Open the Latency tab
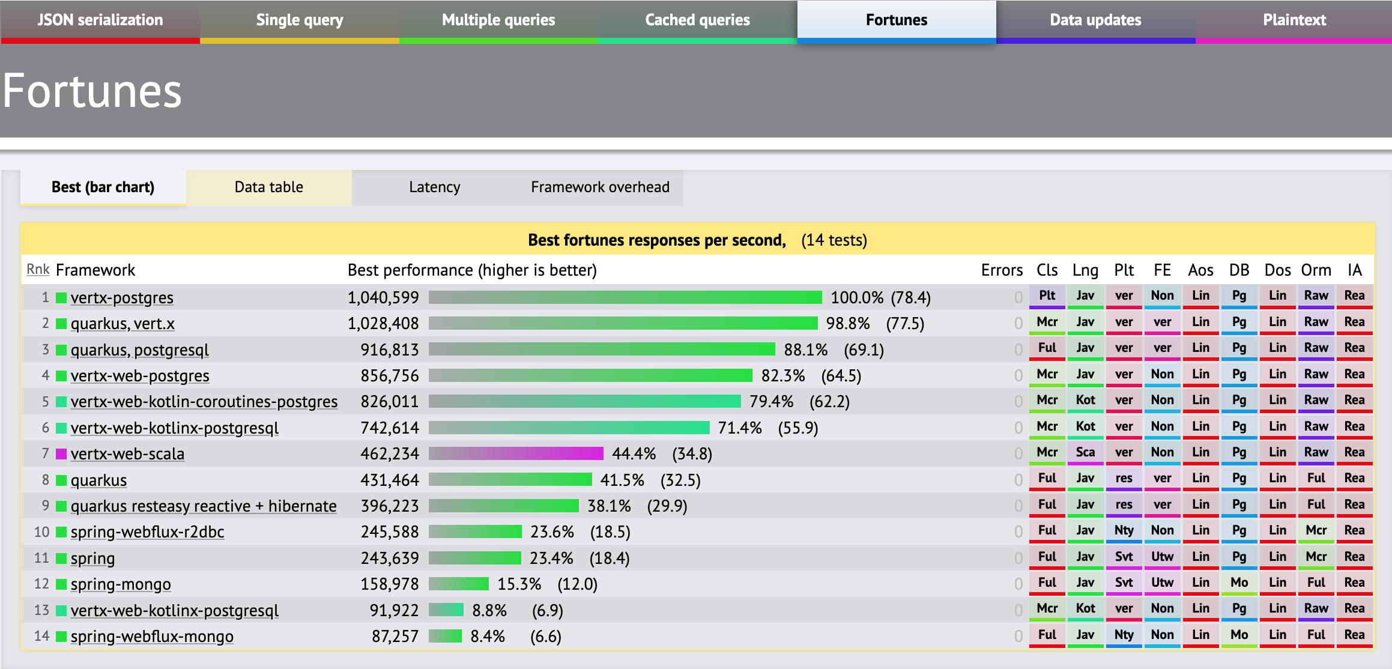The height and width of the screenshot is (669, 1392). 434,187
